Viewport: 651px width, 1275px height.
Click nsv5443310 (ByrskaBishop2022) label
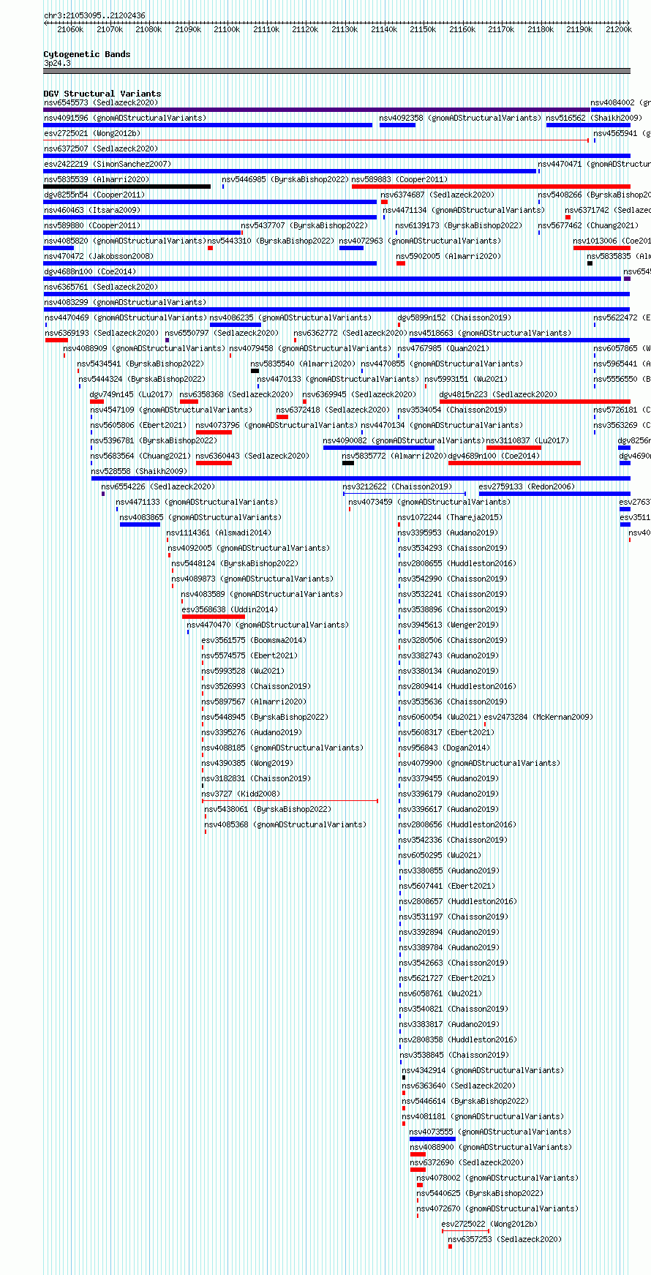click(271, 241)
